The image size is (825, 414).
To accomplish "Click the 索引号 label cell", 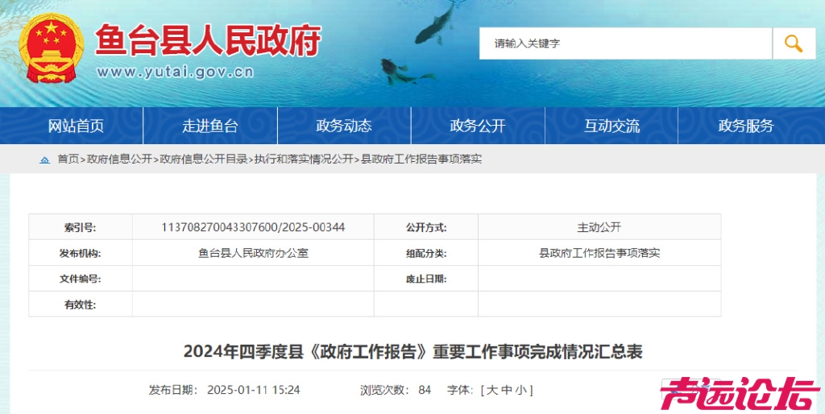I will 81,227.
